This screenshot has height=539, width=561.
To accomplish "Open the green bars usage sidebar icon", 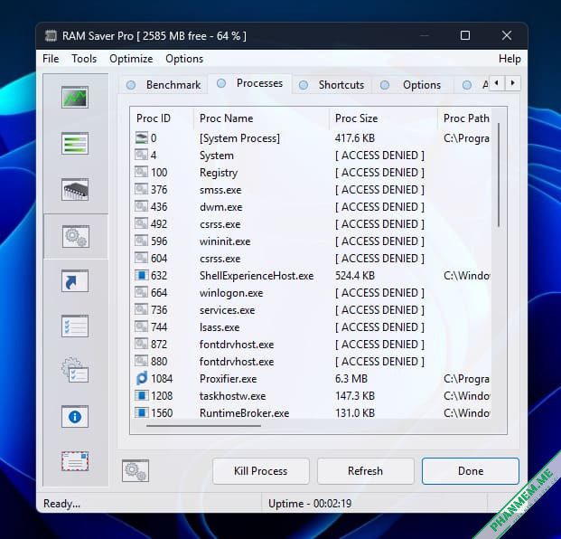I will coord(75,143).
